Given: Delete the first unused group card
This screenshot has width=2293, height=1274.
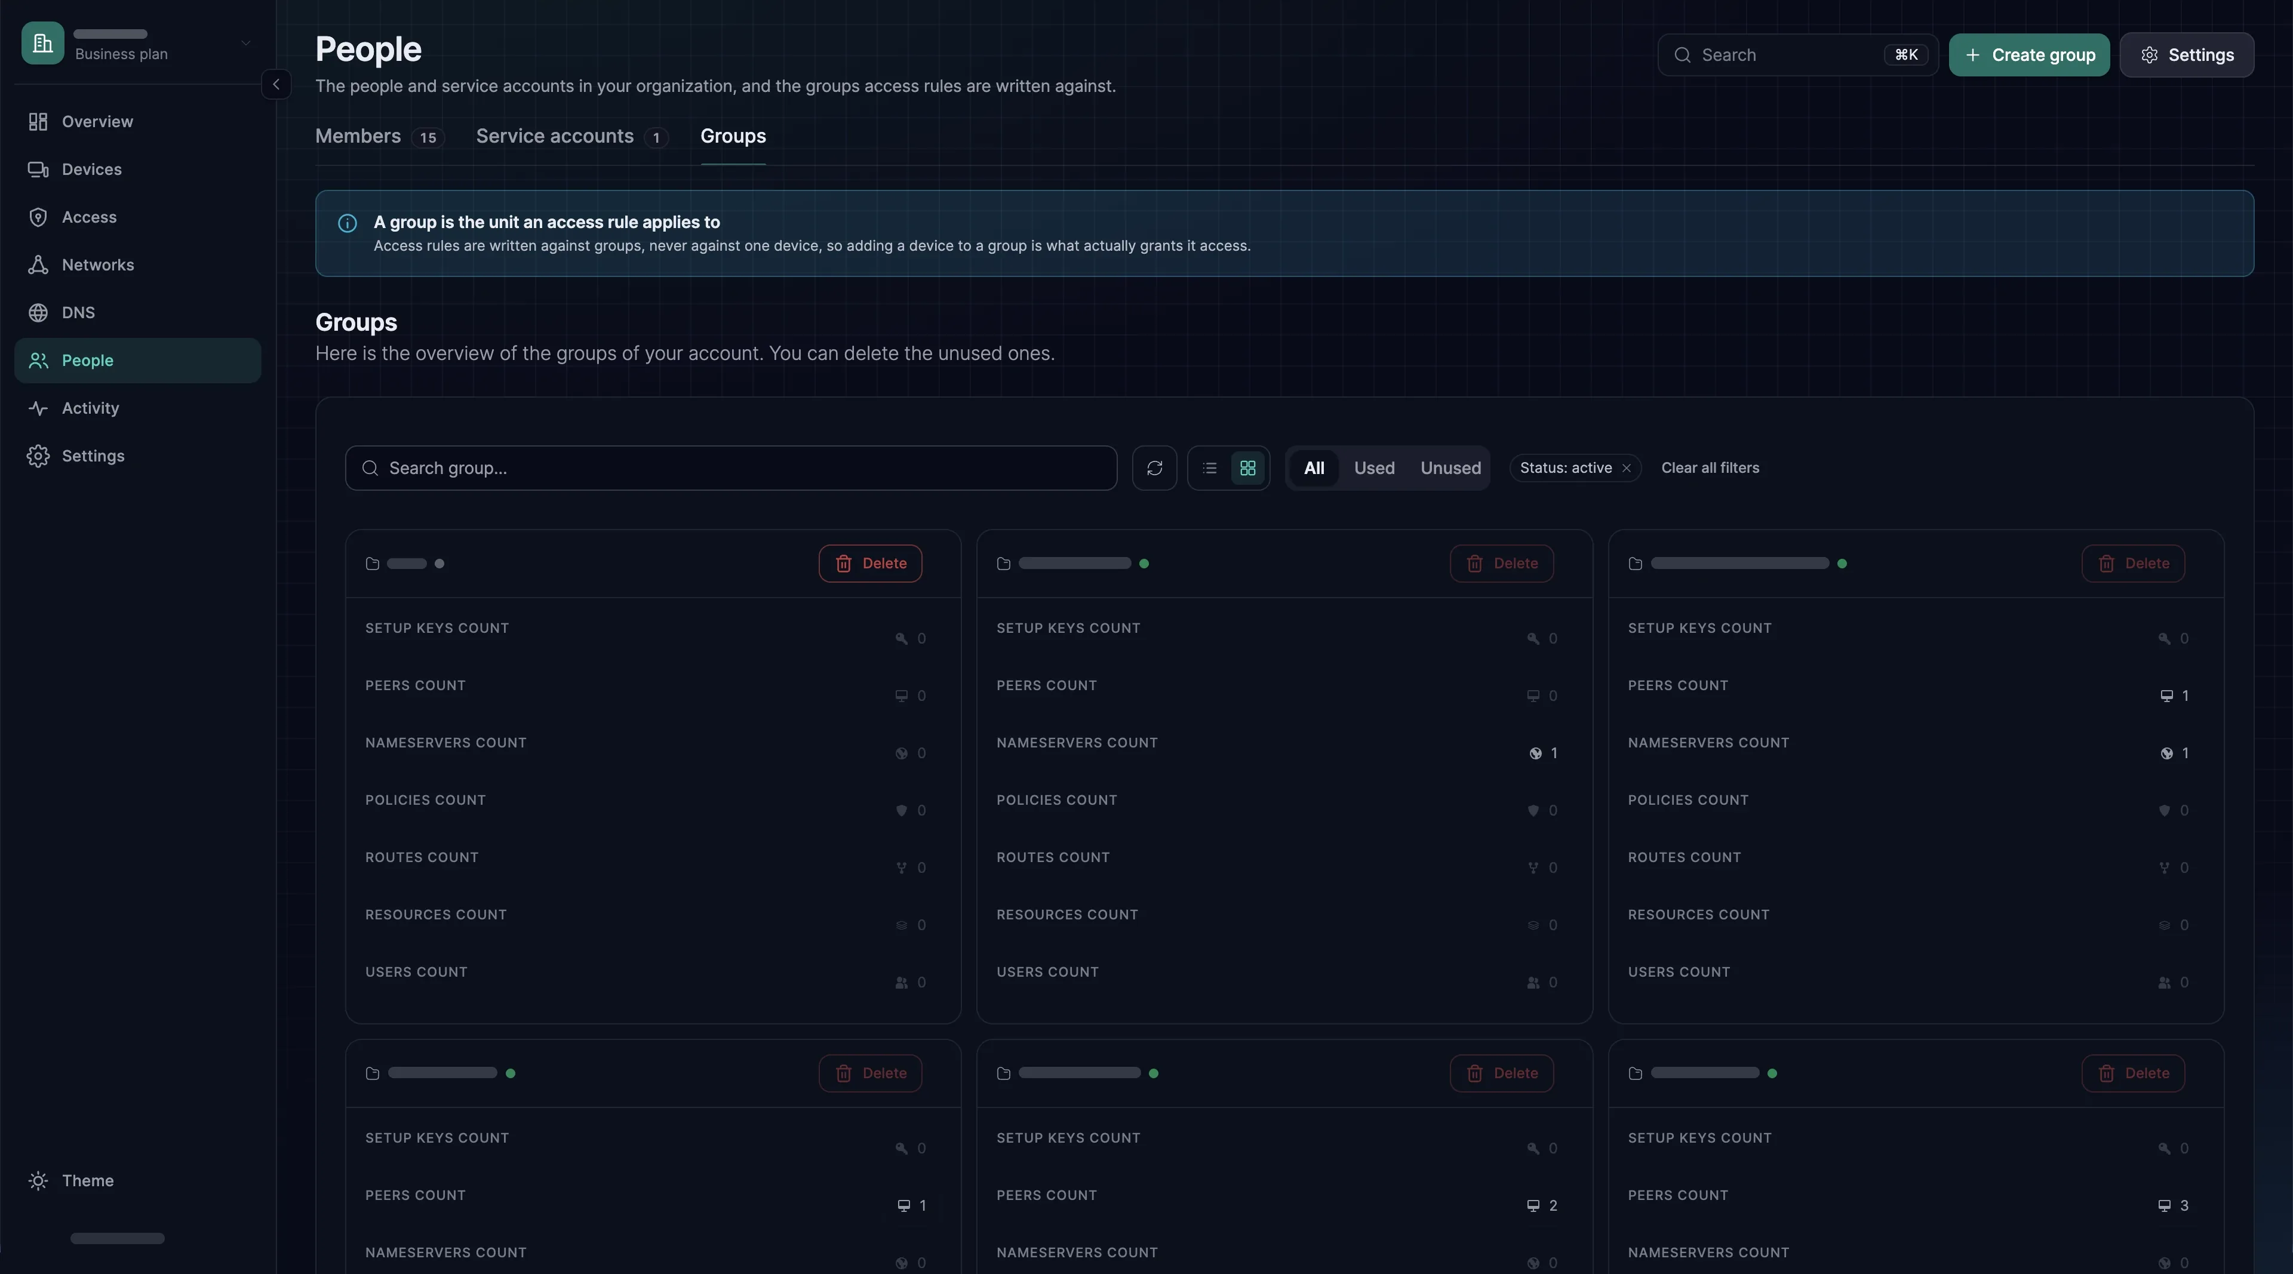Looking at the screenshot, I should 869,563.
